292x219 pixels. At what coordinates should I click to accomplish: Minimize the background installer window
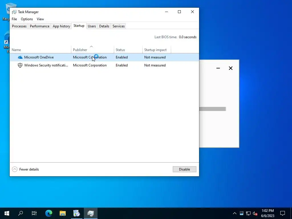pyautogui.click(x=218, y=68)
